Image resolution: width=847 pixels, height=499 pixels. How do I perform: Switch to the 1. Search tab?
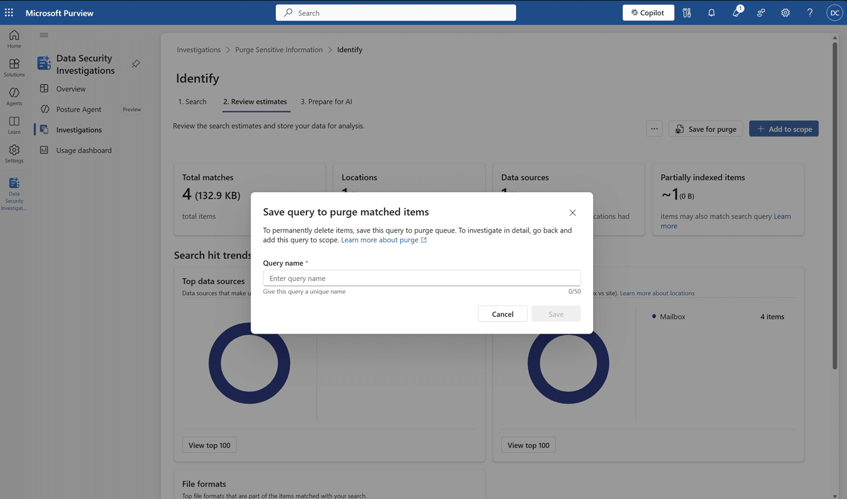[x=192, y=102]
